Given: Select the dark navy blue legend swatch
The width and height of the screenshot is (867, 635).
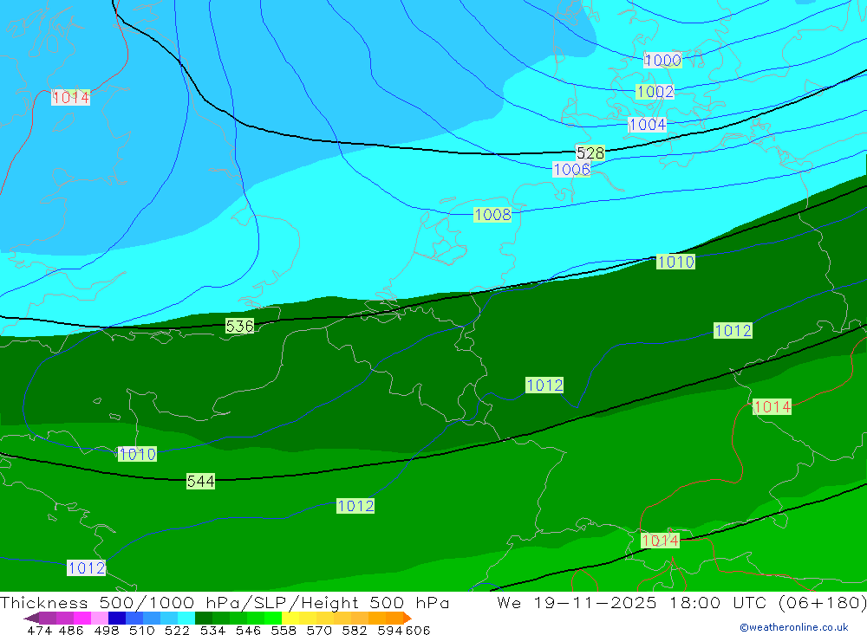Looking at the screenshot, I should (115, 618).
